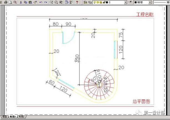Select the red spiral staircase drawing

pyautogui.click(x=99, y=85)
